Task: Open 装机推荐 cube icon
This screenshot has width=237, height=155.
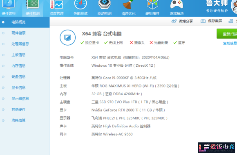Action: 152,4
